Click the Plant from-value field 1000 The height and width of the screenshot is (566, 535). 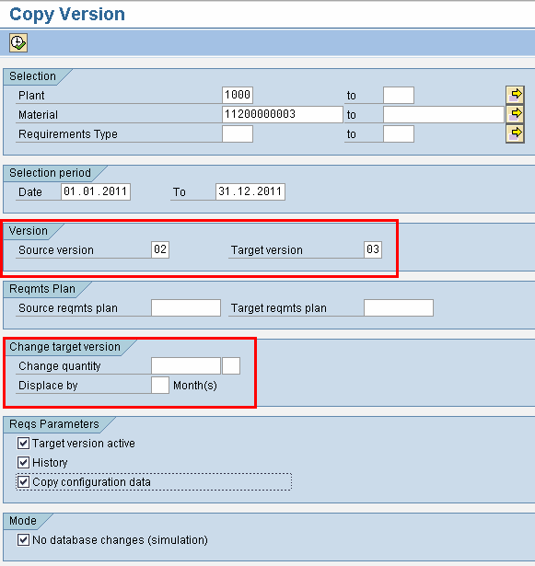tap(238, 95)
